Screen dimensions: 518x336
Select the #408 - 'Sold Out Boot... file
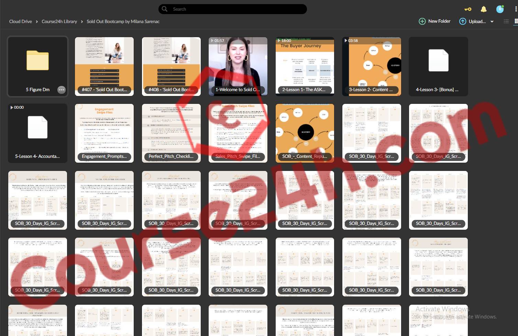pos(171,66)
